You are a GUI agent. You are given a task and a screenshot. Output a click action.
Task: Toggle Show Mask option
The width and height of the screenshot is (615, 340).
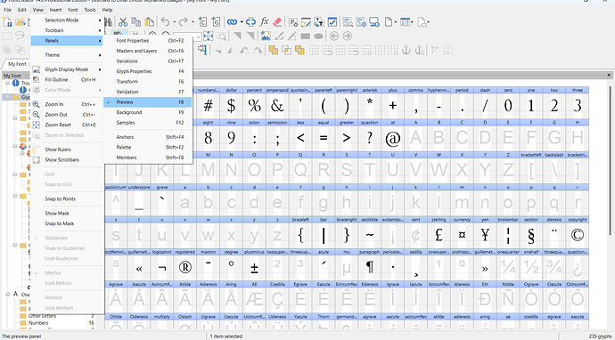coord(67,214)
